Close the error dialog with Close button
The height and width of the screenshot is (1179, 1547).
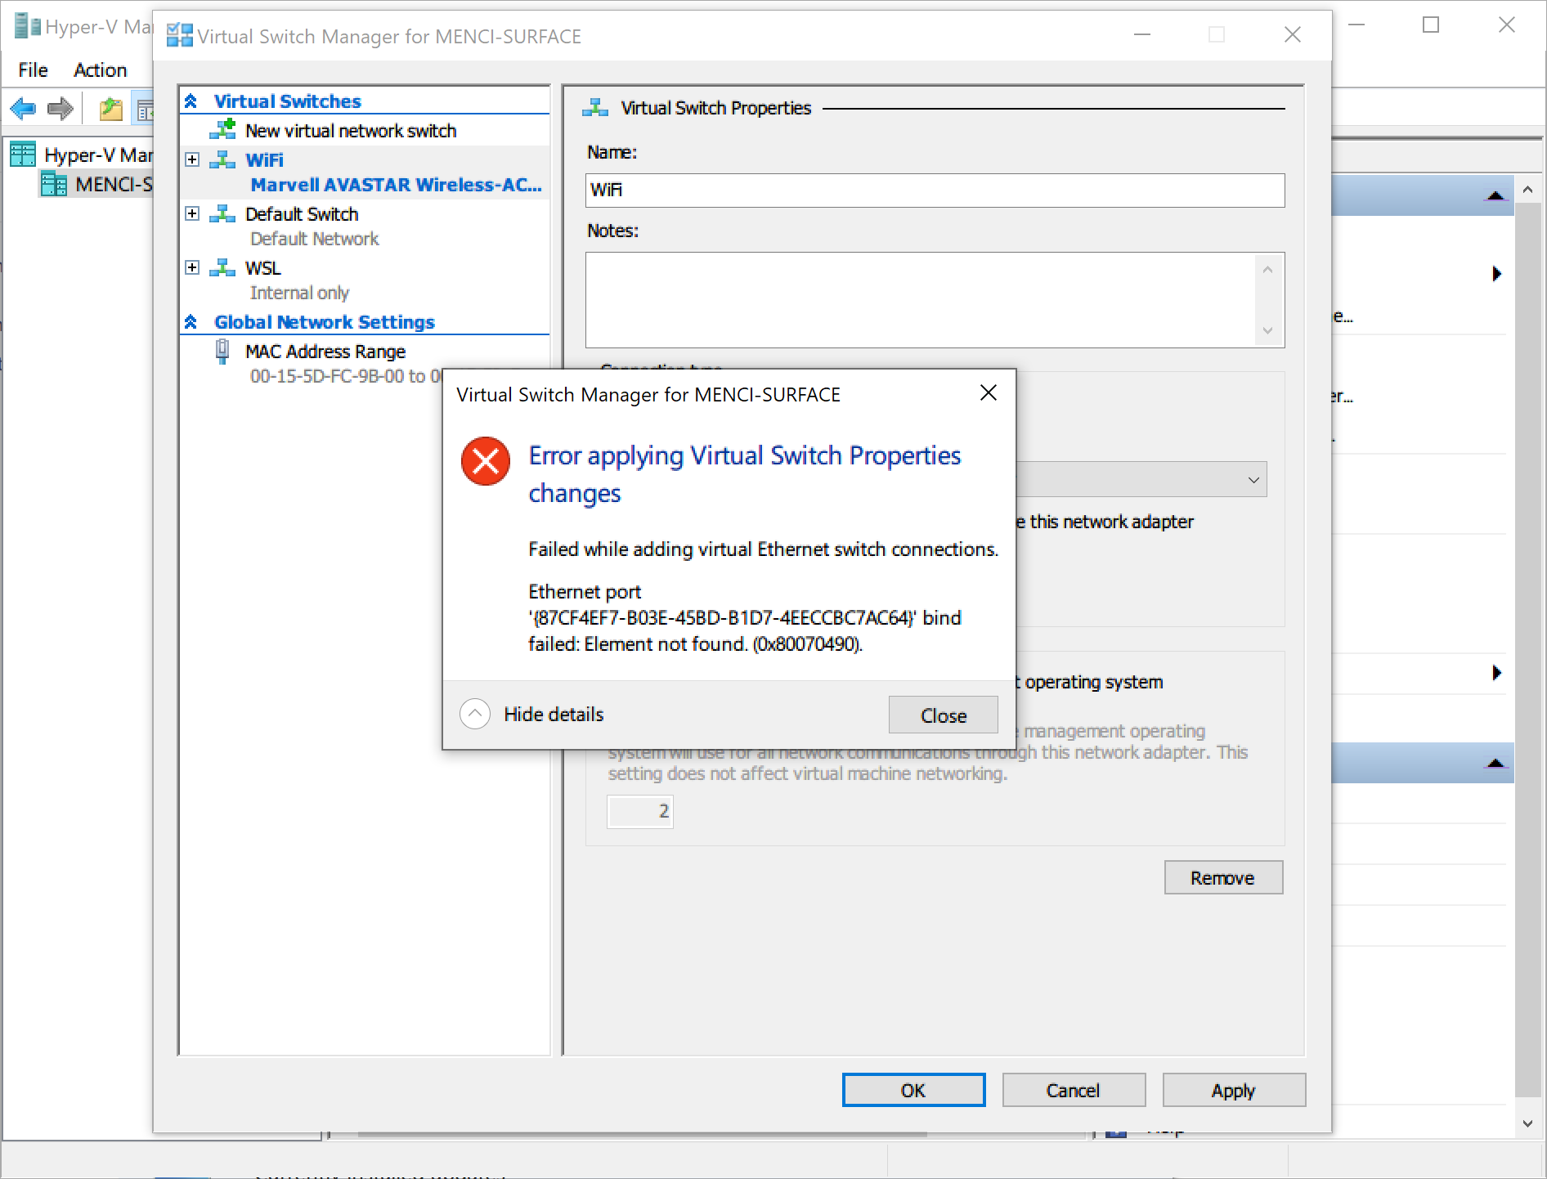tap(944, 715)
